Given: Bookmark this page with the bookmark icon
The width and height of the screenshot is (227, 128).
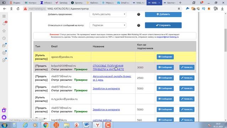Looking at the screenshot, I should click(179, 9).
